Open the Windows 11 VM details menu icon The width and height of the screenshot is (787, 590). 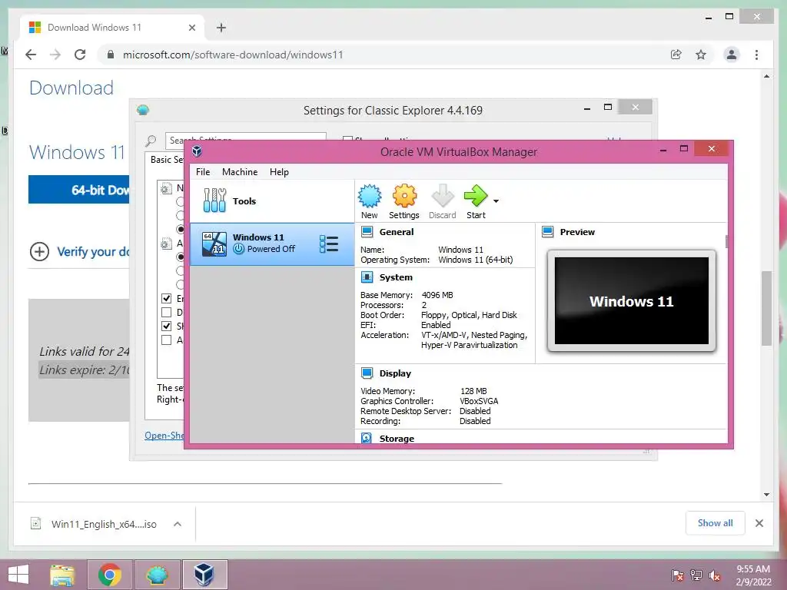(329, 244)
